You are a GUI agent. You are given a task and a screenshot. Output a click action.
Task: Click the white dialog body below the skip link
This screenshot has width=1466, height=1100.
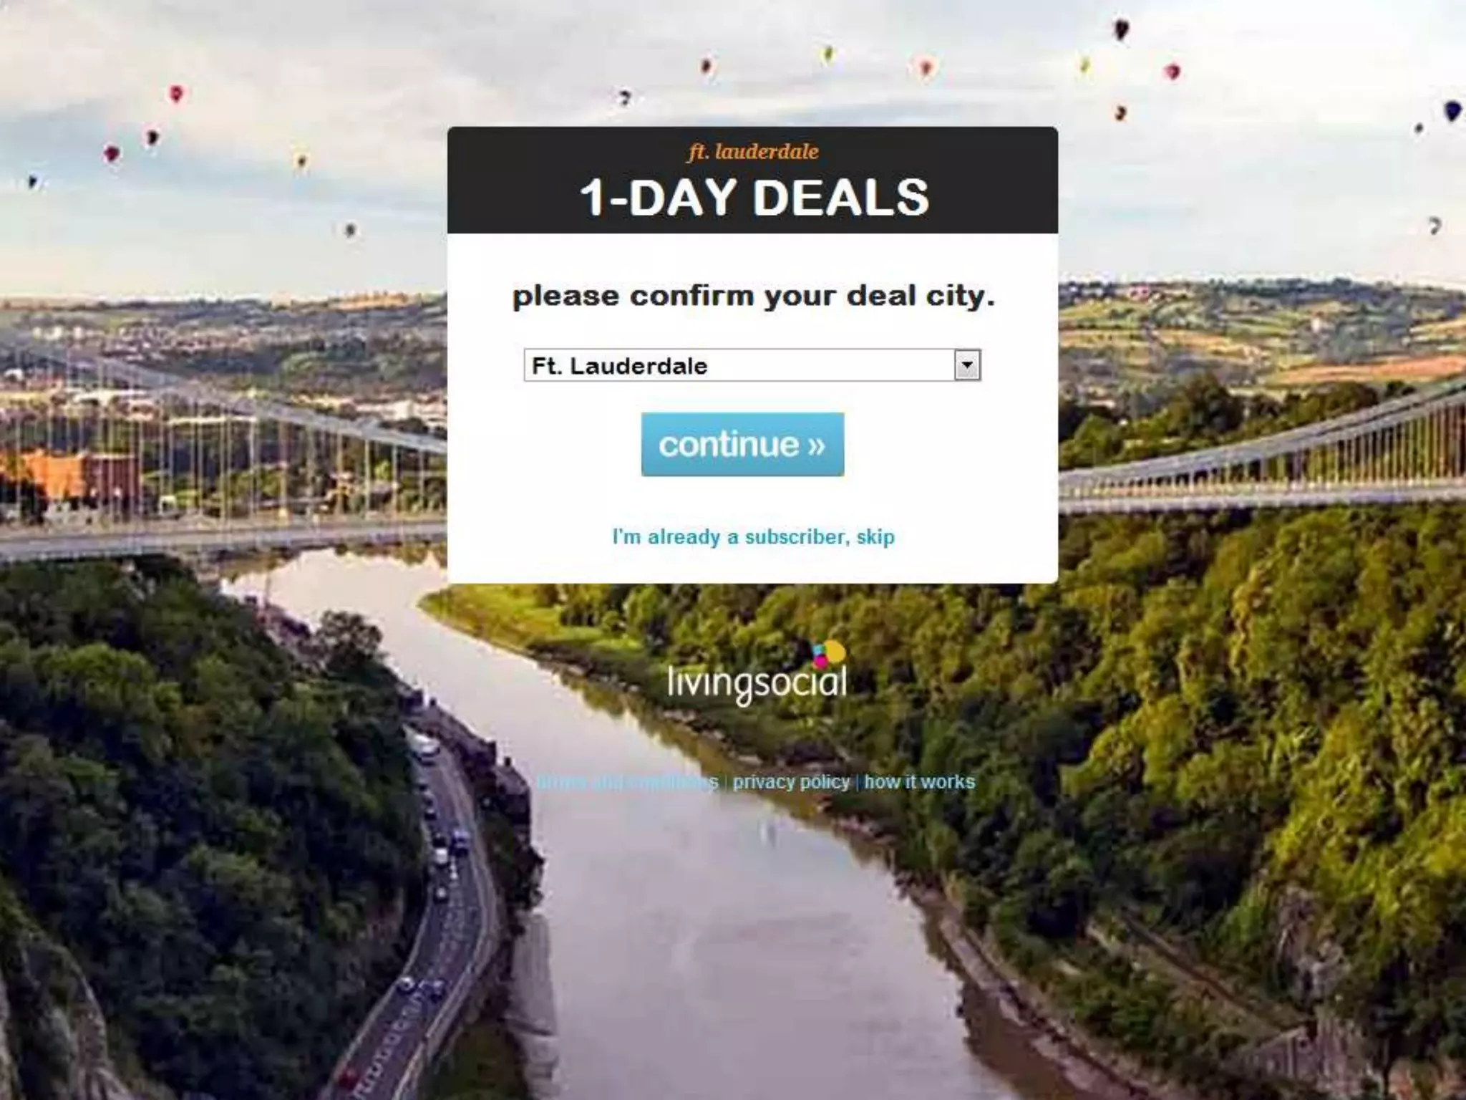(x=752, y=566)
